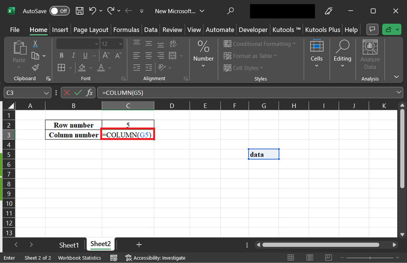Toggle Bold formatting

pos(61,55)
